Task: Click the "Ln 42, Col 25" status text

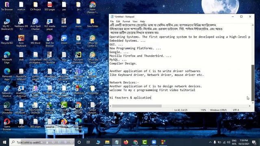Action: click(x=181, y=110)
